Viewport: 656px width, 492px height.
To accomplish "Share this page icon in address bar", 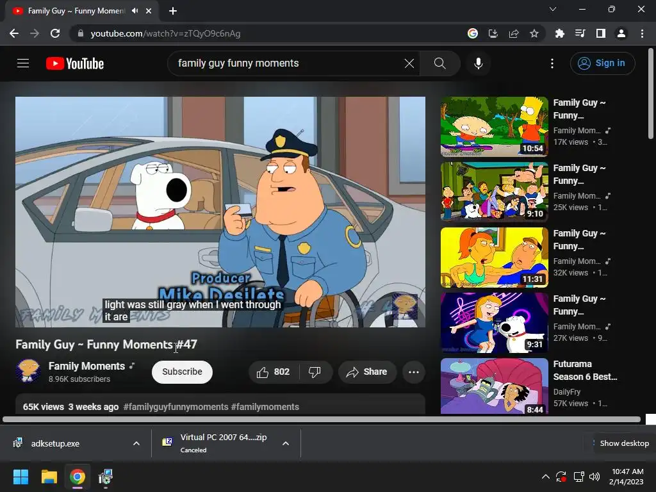I will [513, 33].
